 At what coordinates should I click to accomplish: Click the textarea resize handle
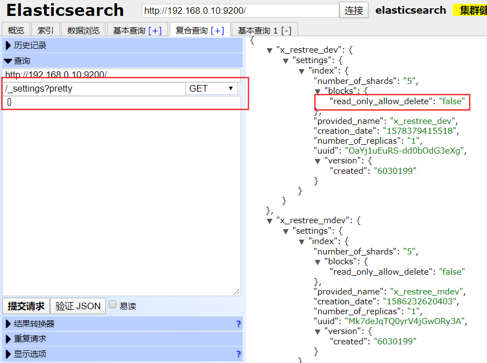click(237, 292)
